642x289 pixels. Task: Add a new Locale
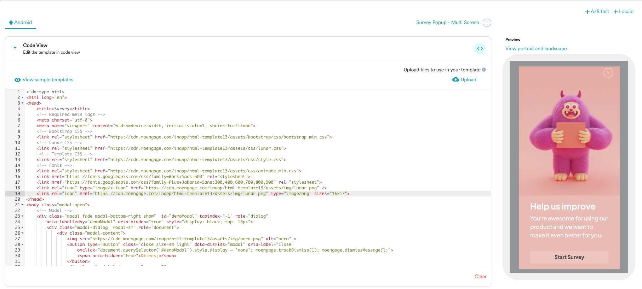623,11
